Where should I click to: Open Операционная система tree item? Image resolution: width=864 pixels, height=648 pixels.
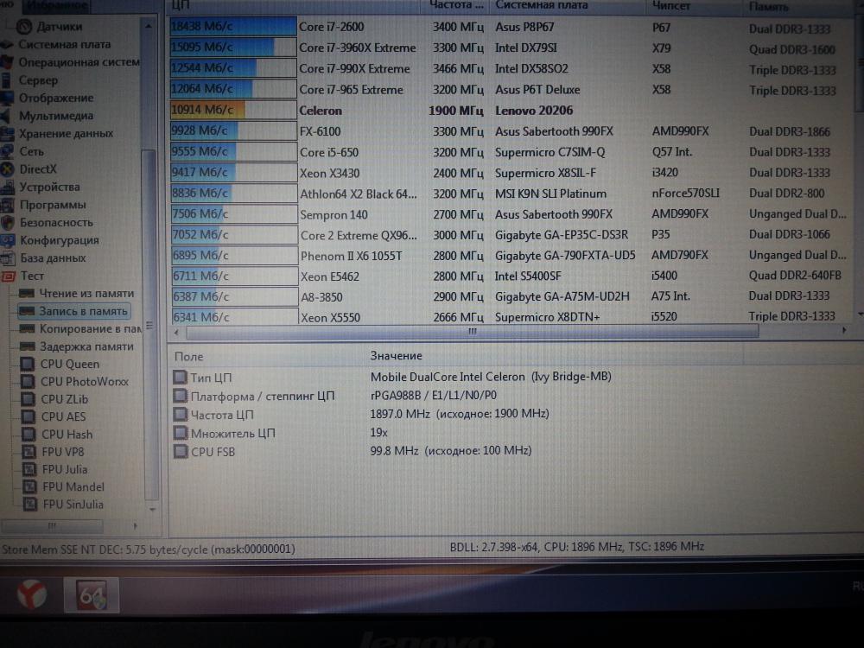79,61
